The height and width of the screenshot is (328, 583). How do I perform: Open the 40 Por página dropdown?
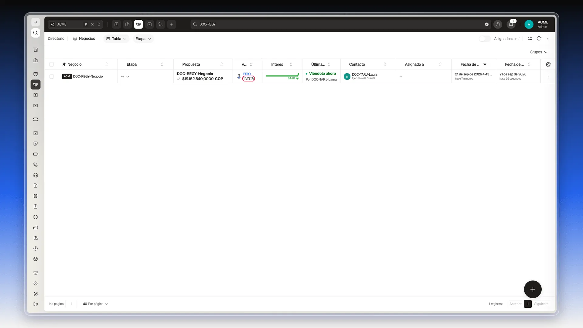(95, 304)
